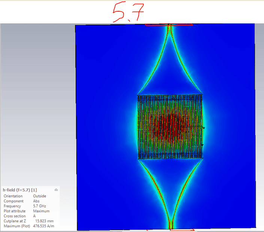
Task: Click the 'Orientation' label
Action: coord(13,196)
